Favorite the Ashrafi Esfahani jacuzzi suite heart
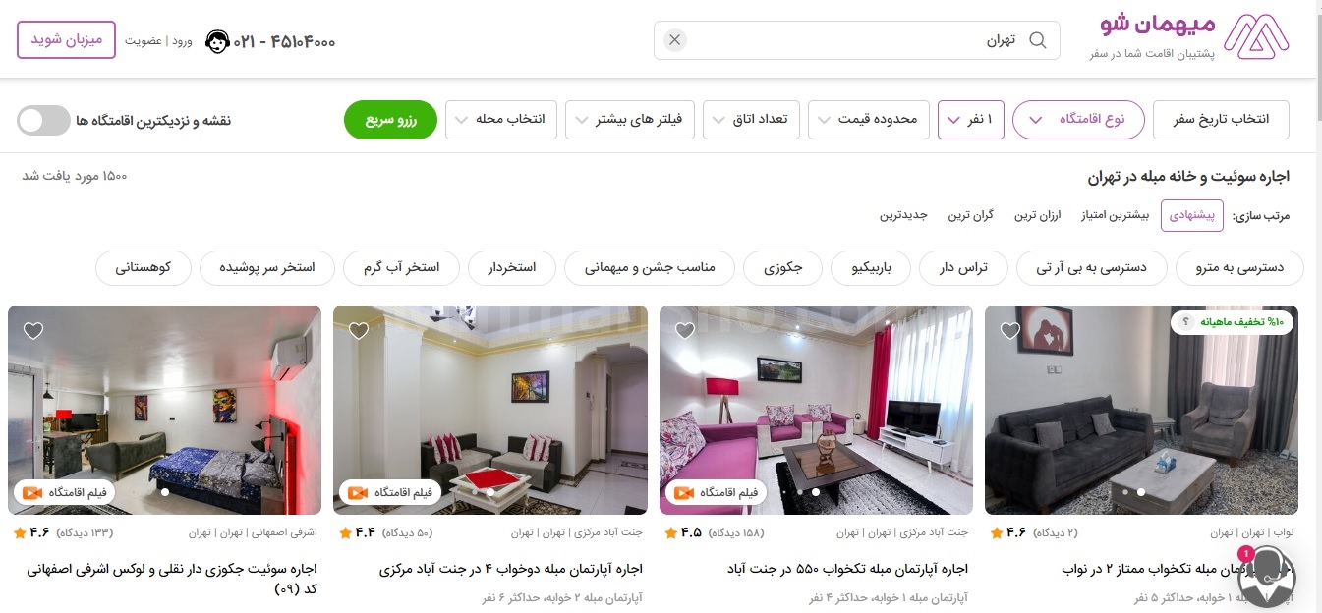The image size is (1322, 613). (x=33, y=331)
